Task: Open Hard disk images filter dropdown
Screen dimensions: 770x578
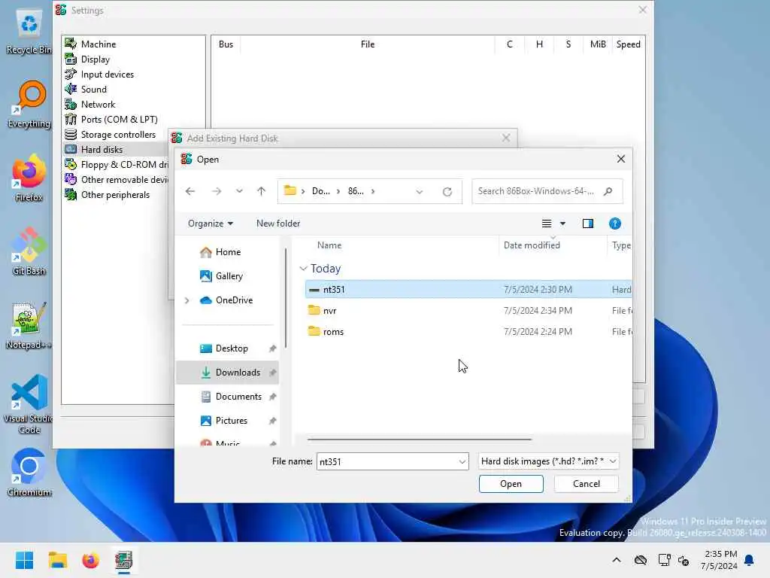Action: click(548, 461)
